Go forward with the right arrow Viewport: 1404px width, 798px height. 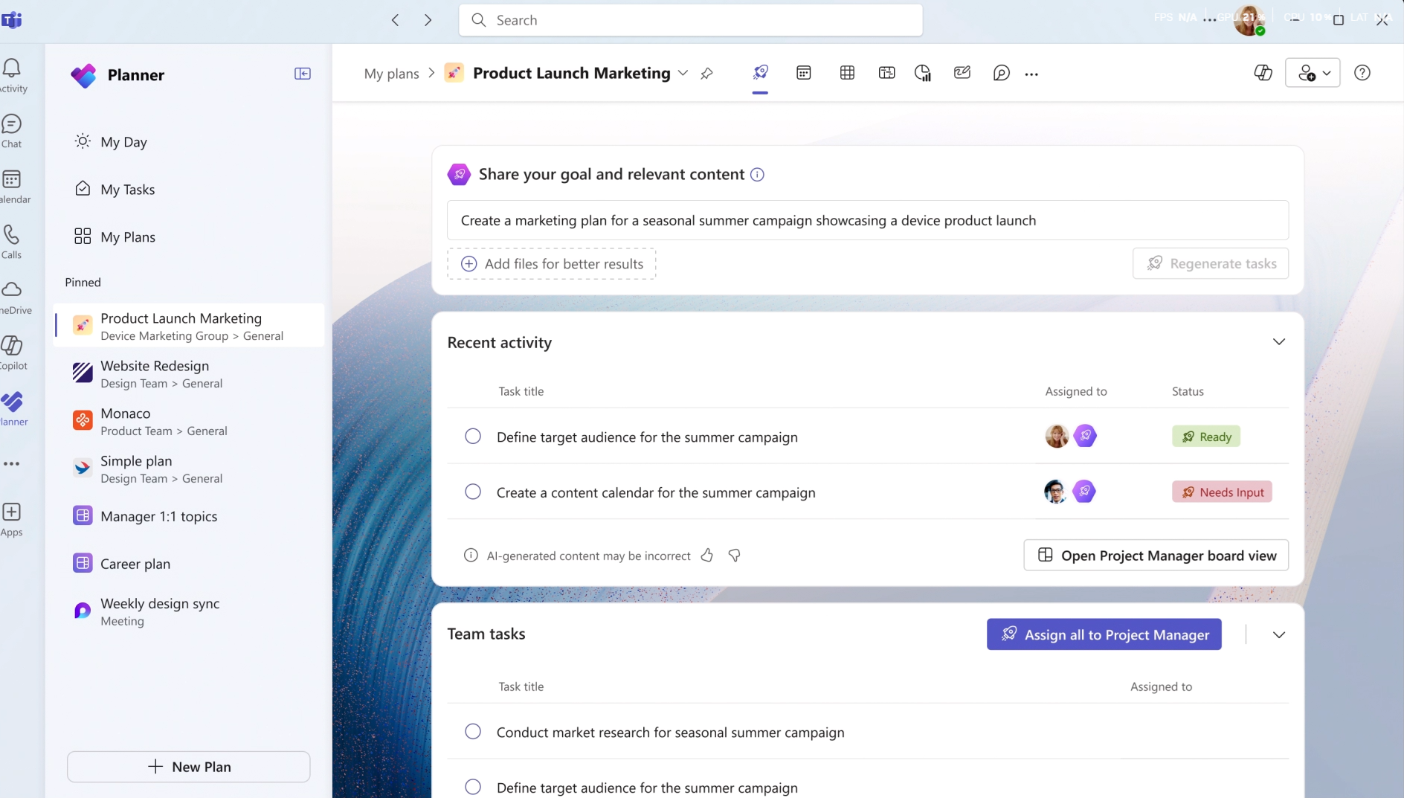428,20
